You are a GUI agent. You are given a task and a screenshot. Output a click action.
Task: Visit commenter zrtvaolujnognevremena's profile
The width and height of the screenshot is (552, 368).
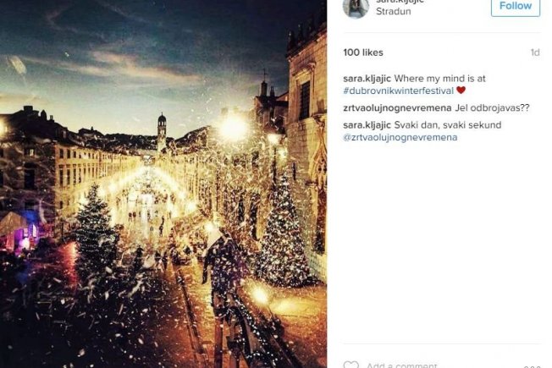coord(397,107)
